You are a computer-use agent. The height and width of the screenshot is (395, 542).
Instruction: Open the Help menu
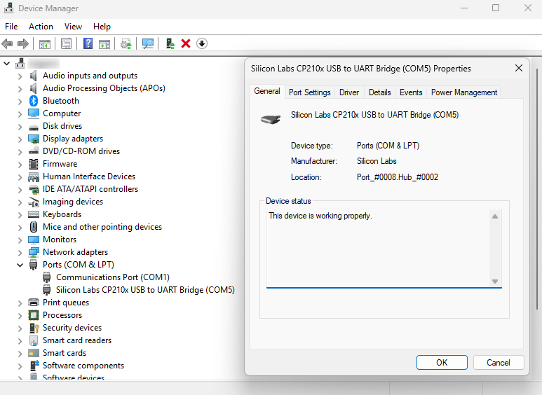tap(102, 27)
